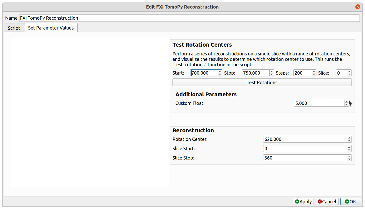The width and height of the screenshot is (365, 209).
Task: Decrease the Start value with down arrow
Action: point(220,75)
